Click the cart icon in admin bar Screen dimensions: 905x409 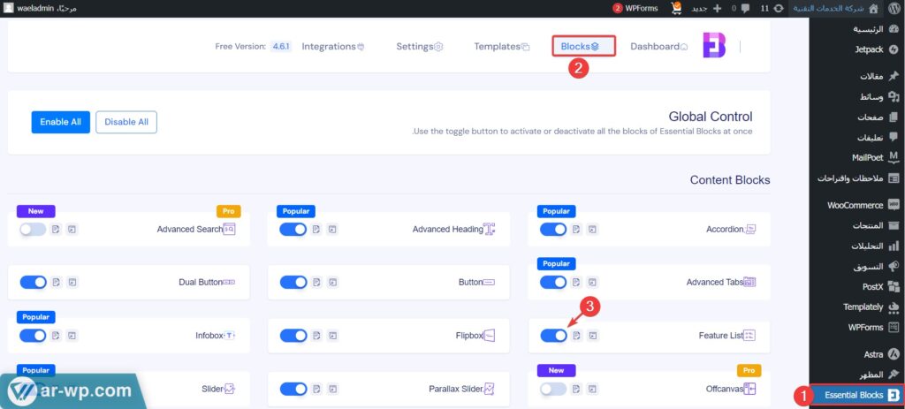pyautogui.click(x=677, y=8)
